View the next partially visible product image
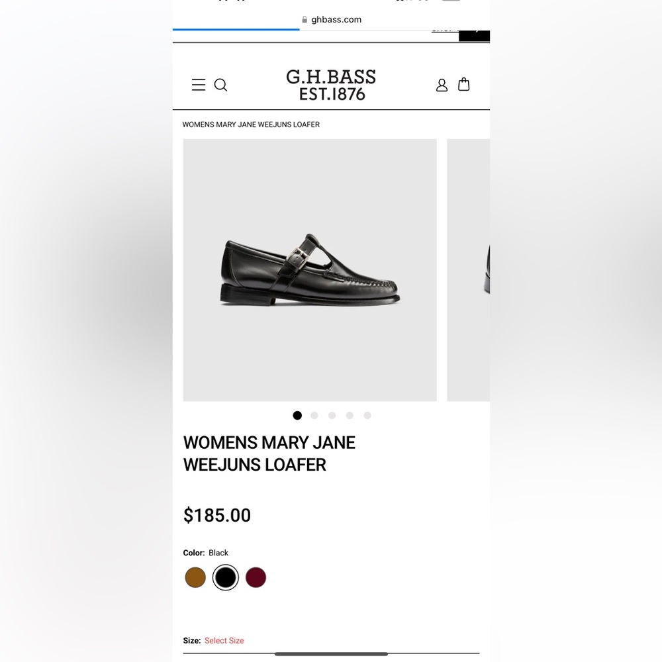662x662 pixels. [468, 270]
